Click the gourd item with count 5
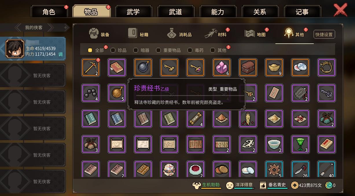Image resolution: width=355 pixels, height=196 pixels. 117,93
